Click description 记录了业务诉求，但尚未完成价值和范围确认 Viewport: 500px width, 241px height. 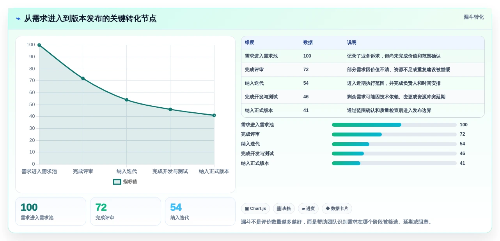pyautogui.click(x=394, y=56)
